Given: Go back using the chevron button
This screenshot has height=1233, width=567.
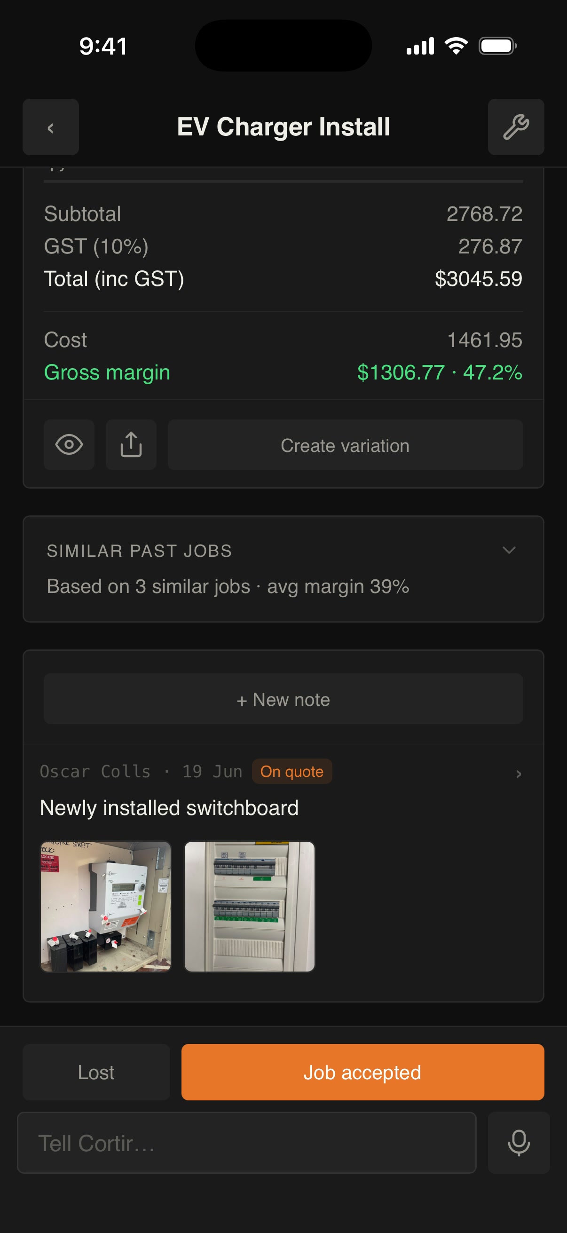Looking at the screenshot, I should point(51,127).
